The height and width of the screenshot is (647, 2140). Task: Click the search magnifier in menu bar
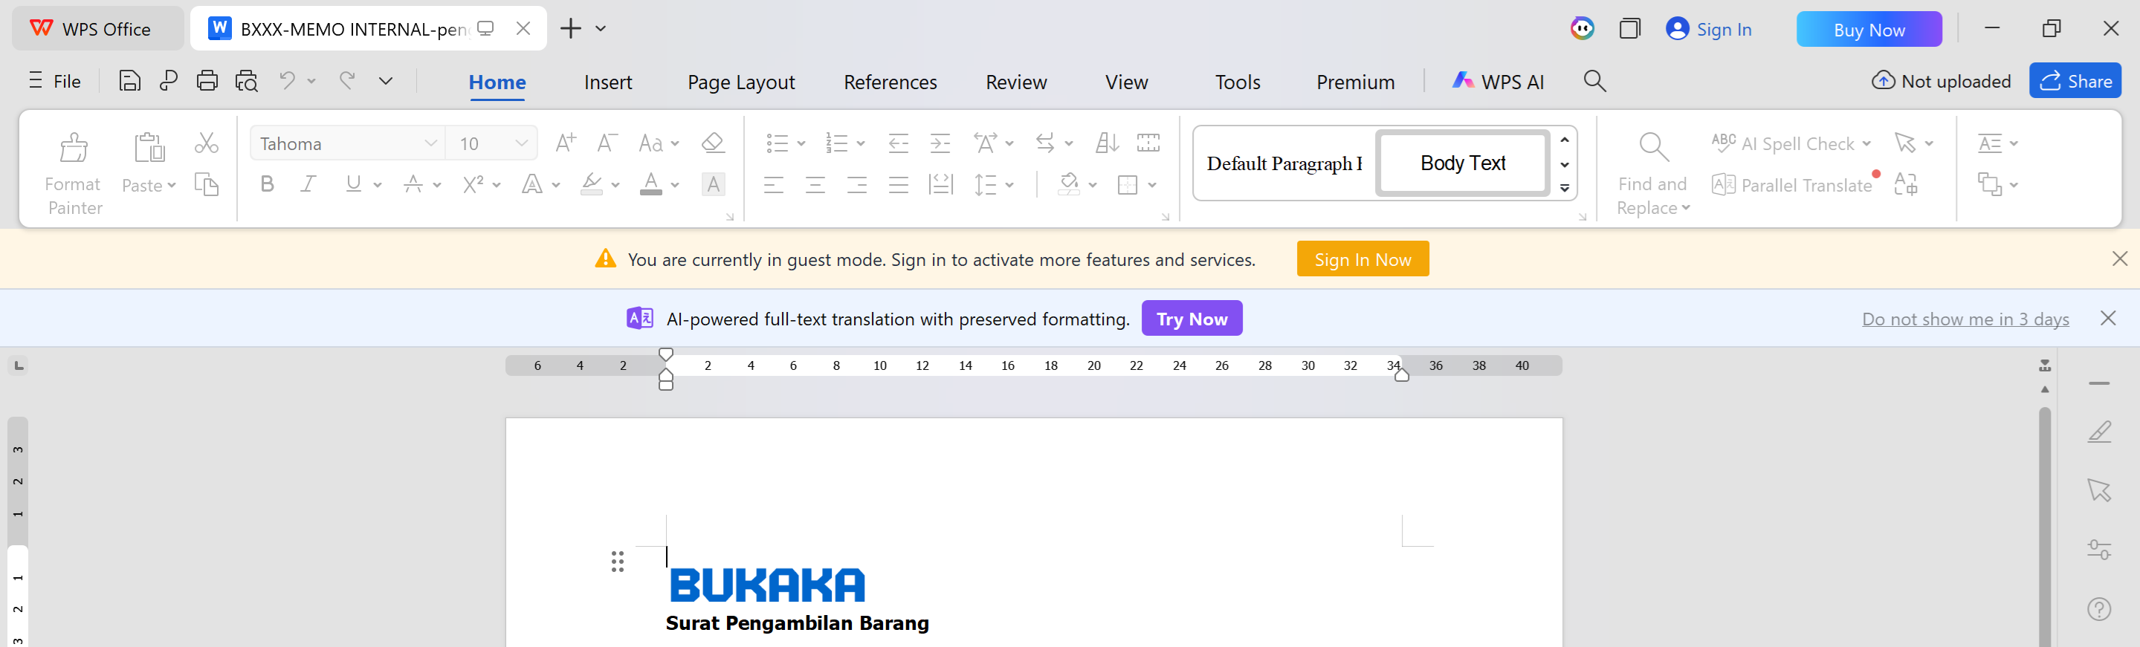(1594, 80)
